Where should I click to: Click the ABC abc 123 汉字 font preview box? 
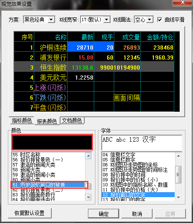point(142,143)
